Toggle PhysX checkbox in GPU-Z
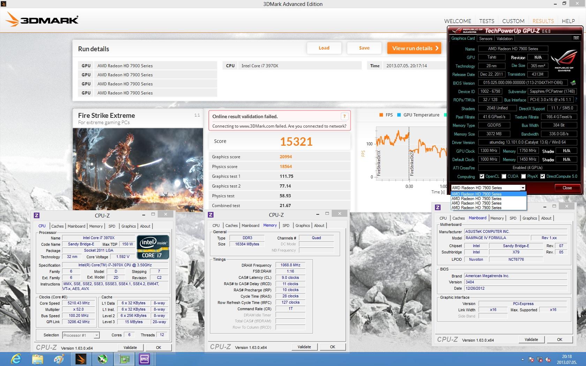The width and height of the screenshot is (586, 366). 523,176
